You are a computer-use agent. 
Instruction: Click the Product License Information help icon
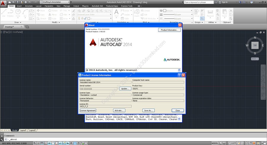[179, 75]
